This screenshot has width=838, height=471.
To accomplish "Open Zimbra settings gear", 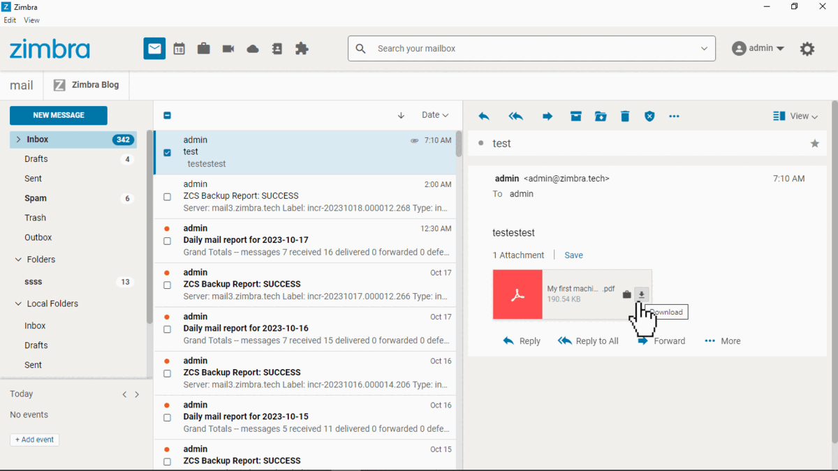I will tap(807, 49).
